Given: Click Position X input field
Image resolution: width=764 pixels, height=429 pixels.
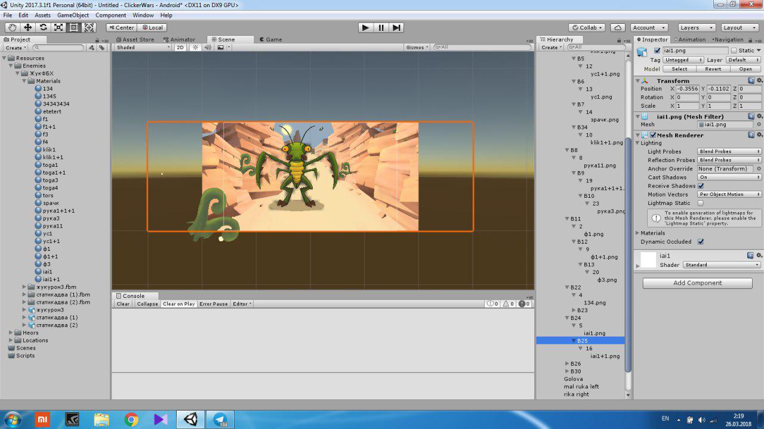Looking at the screenshot, I should pos(687,89).
